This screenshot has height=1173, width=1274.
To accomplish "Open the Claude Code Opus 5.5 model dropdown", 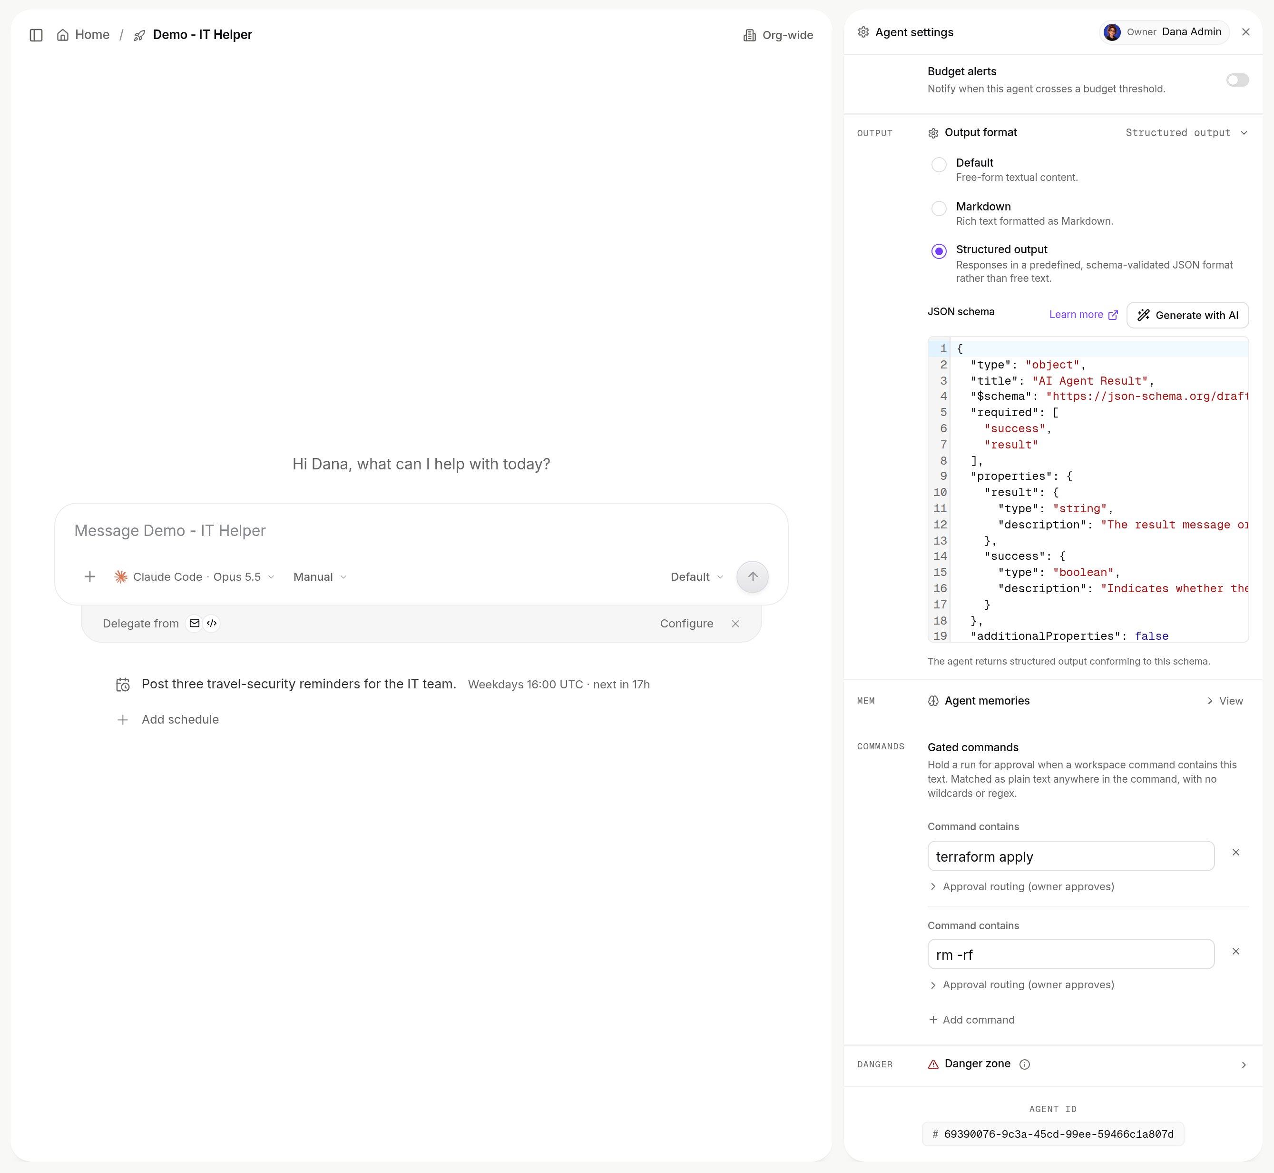I will [x=194, y=577].
